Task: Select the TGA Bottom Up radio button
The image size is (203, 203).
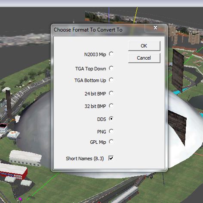Action: click(111, 80)
